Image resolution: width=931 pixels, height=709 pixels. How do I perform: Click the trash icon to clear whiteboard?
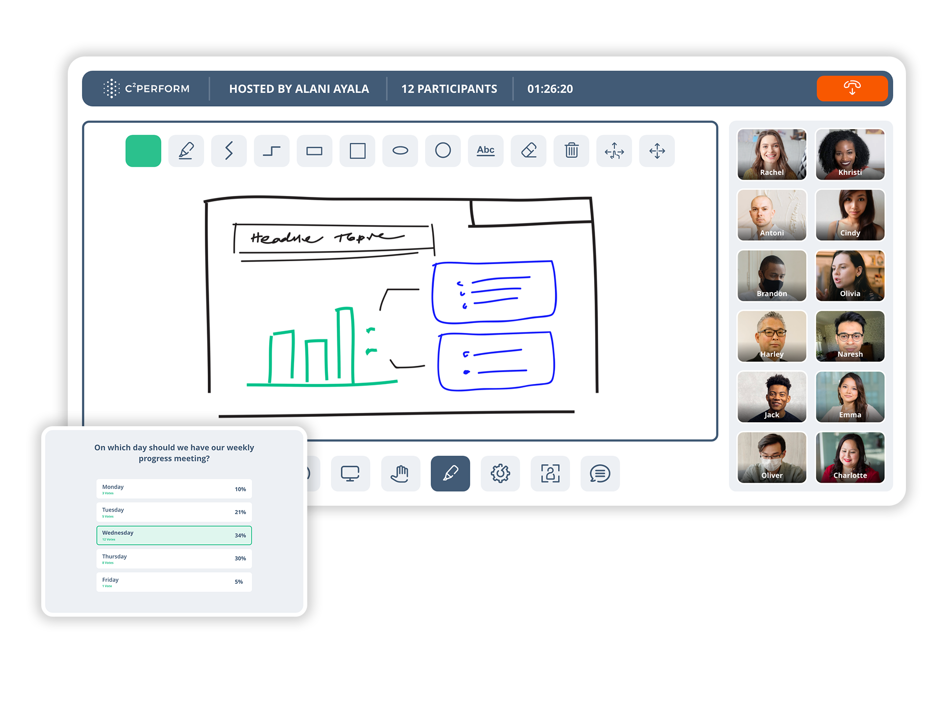pos(571,151)
